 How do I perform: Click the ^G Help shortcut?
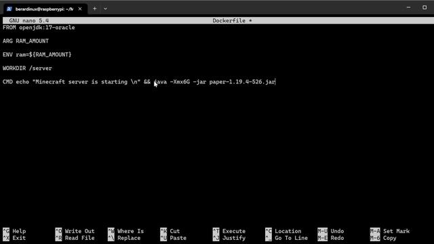click(x=14, y=231)
